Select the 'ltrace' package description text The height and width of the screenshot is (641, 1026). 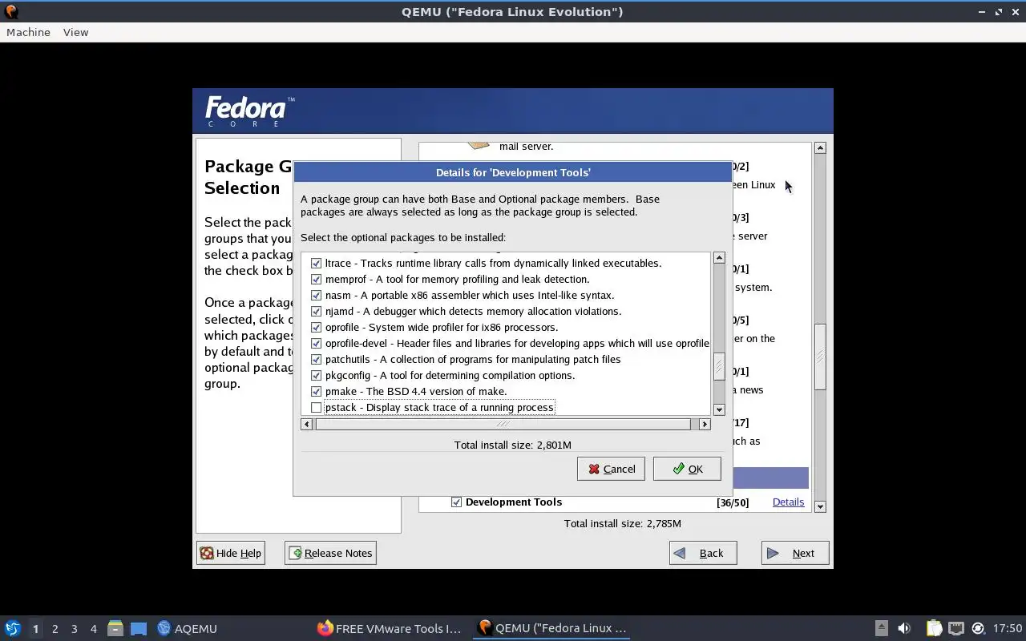click(x=493, y=263)
